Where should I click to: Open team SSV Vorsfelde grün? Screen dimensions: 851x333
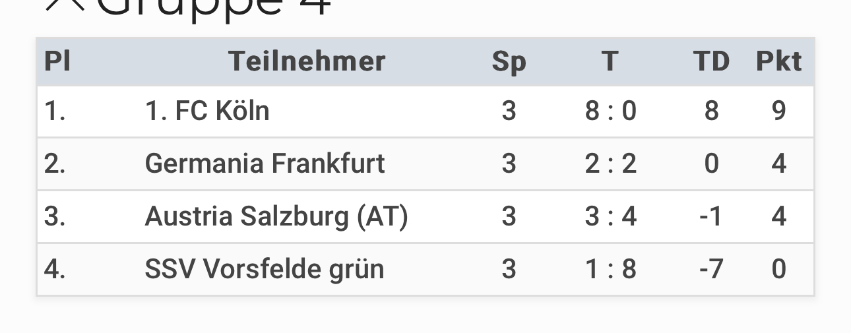pyautogui.click(x=264, y=269)
